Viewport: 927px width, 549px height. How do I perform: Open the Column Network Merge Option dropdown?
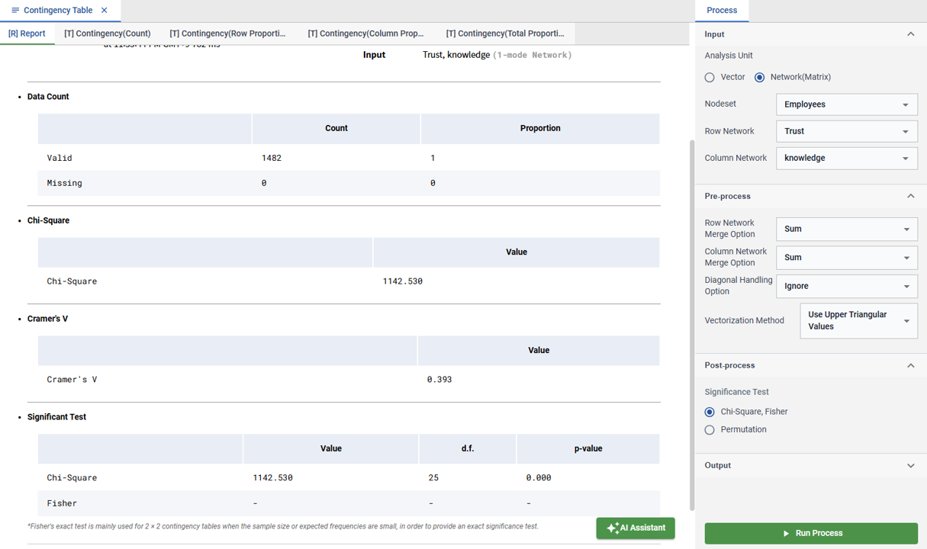point(846,258)
